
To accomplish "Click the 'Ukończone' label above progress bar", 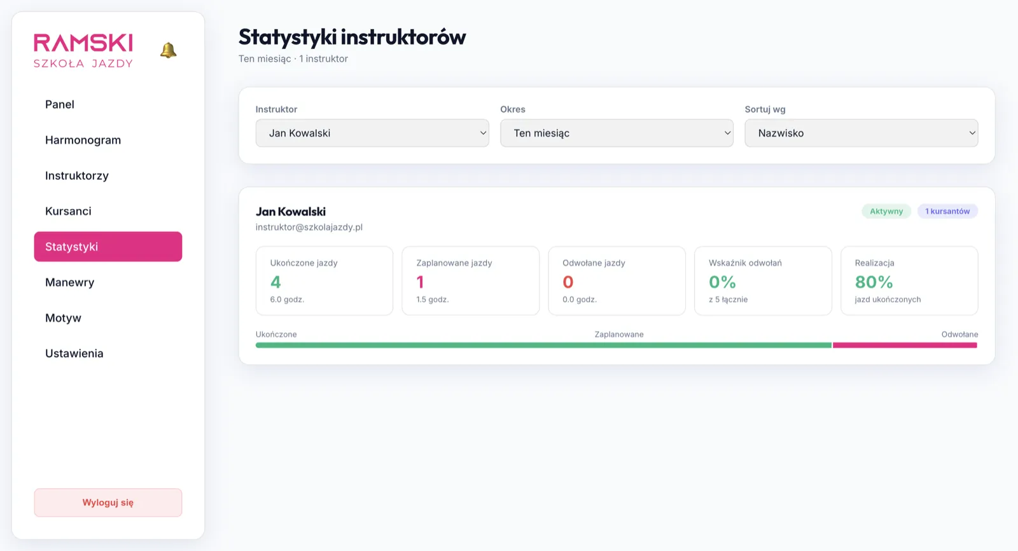I will click(276, 334).
